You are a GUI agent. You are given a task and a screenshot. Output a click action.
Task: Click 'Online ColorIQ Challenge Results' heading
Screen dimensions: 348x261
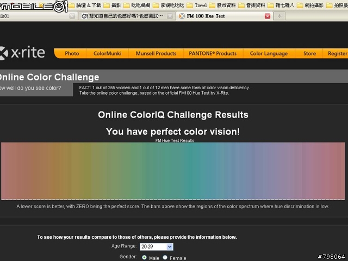(173, 115)
